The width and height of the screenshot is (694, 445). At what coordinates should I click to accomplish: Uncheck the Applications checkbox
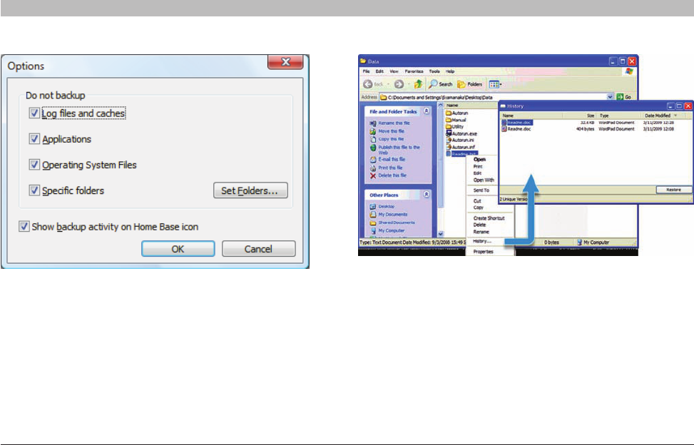click(34, 139)
